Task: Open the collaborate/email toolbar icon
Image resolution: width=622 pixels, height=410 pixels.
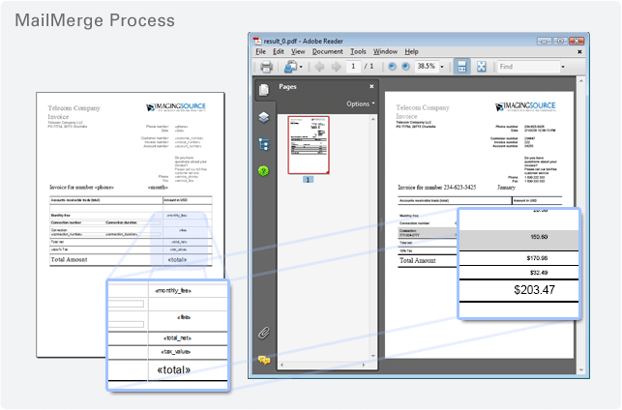Action: pyautogui.click(x=290, y=67)
